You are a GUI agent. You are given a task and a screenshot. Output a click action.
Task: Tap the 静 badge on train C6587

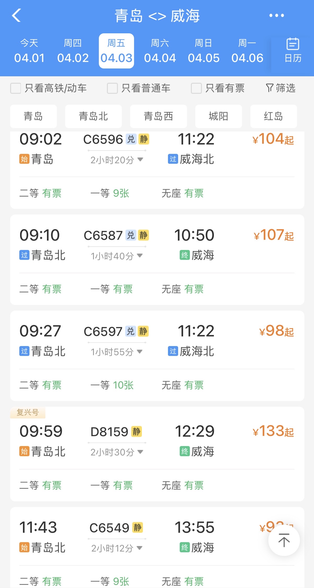tap(143, 235)
